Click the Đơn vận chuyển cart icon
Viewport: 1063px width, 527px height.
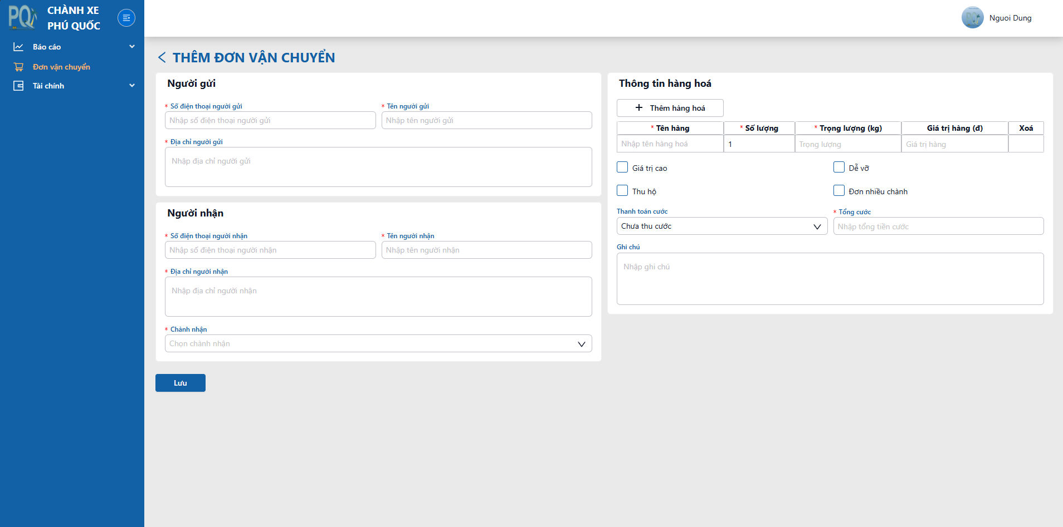[18, 67]
